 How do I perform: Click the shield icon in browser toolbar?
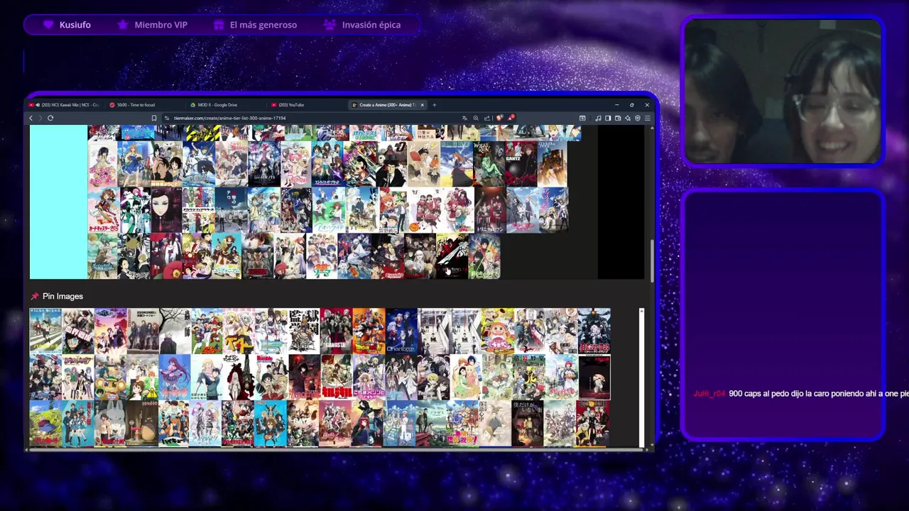tap(637, 118)
